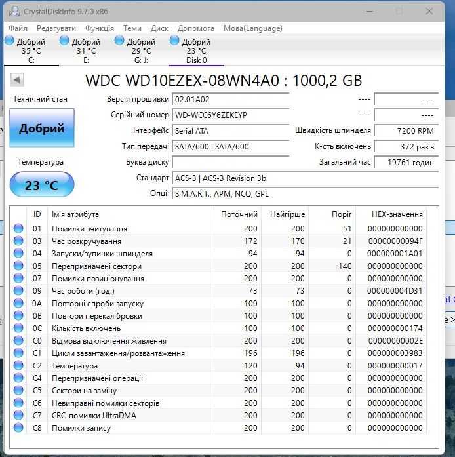This screenshot has width=455, height=457.
Task: Select the C: disk tab
Action: (31, 50)
